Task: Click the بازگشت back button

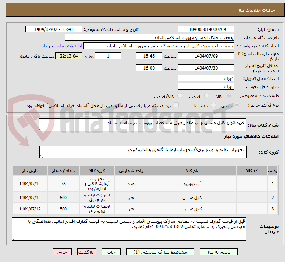Action: (x=87, y=252)
